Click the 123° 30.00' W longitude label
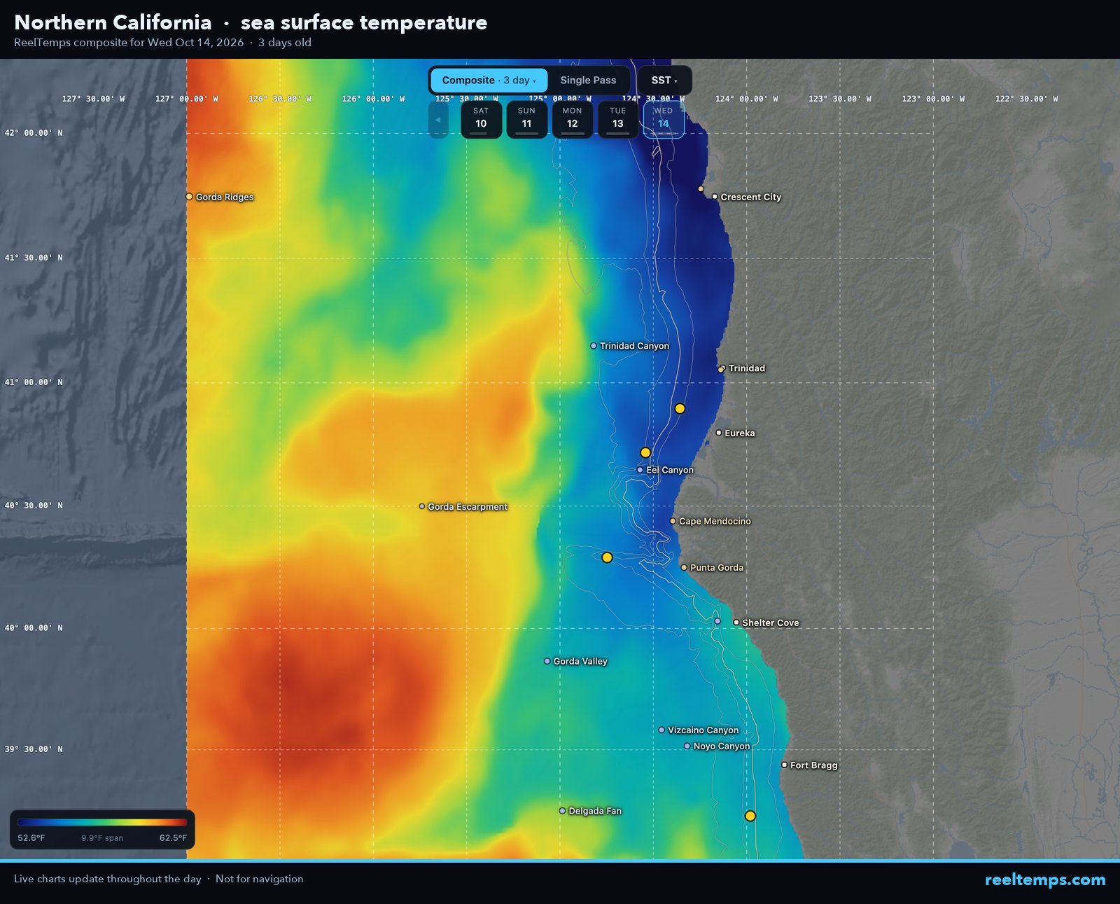 click(840, 99)
